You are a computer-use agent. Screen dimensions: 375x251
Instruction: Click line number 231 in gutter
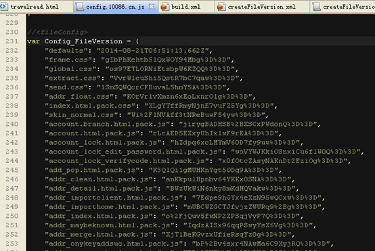[12, 41]
